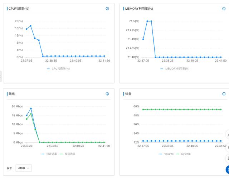
Task: Click the info icon on CPU利用率 panel
Action: [107, 9]
